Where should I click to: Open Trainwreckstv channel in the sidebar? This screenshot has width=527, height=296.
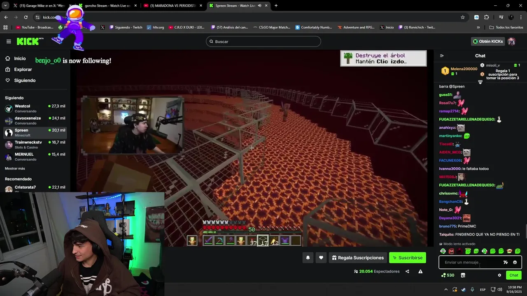(35, 145)
